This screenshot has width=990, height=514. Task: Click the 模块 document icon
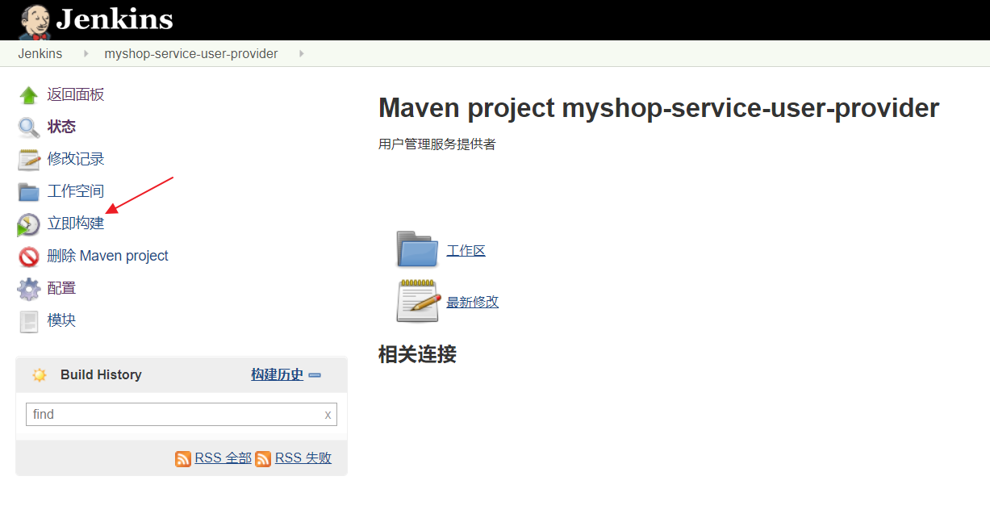click(x=29, y=321)
